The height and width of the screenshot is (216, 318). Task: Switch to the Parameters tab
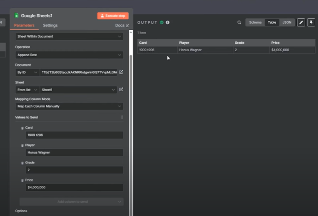click(x=24, y=25)
